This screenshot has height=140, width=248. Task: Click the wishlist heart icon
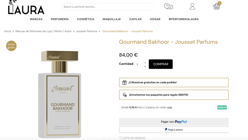(x=121, y=138)
